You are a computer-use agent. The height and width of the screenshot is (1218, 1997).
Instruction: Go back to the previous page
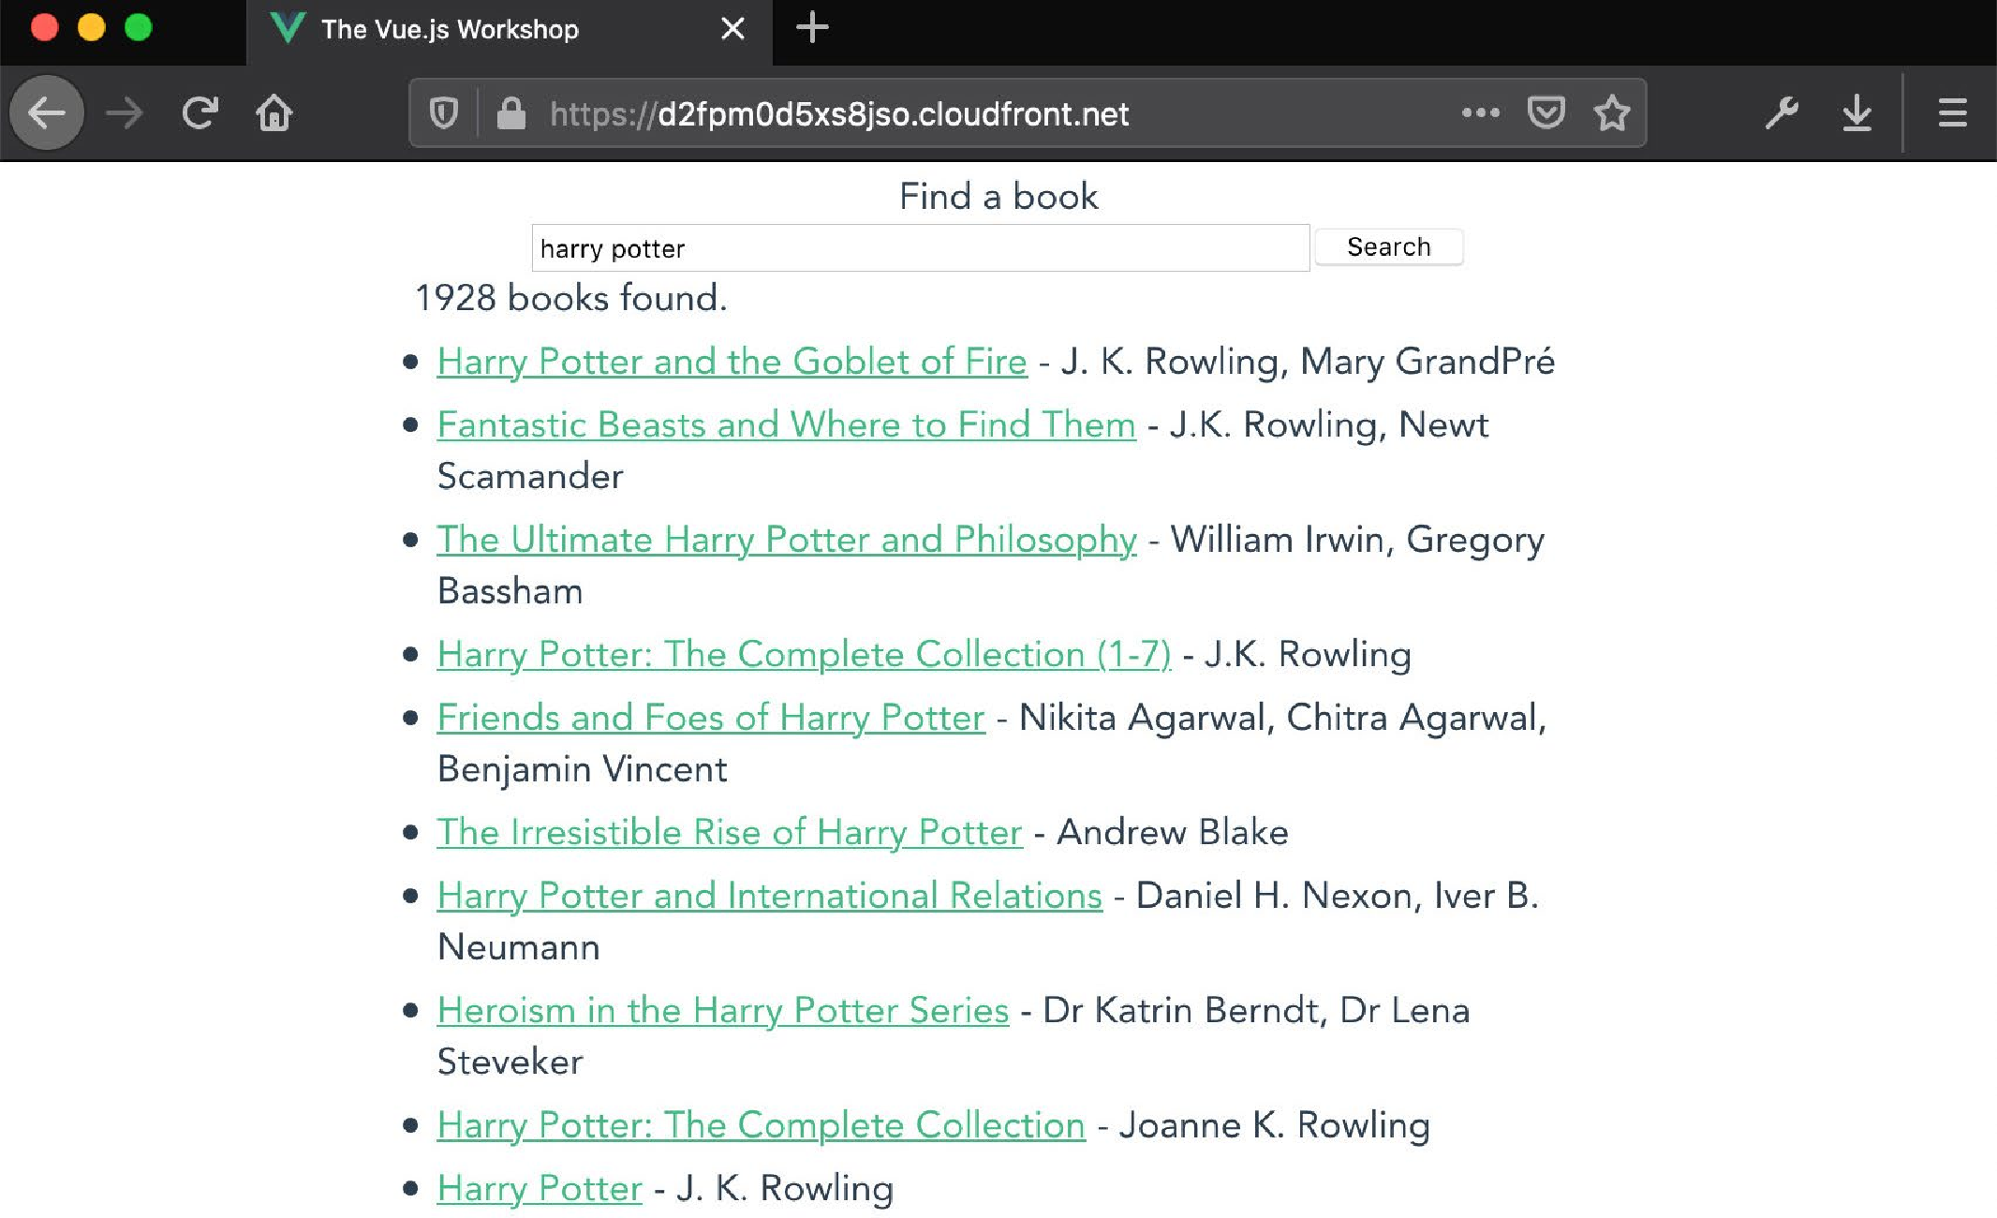pos(47,113)
